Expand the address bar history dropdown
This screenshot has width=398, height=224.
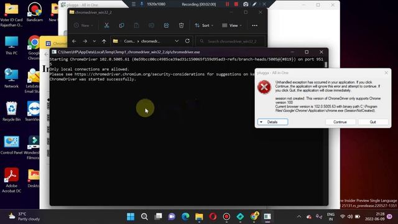point(177,41)
